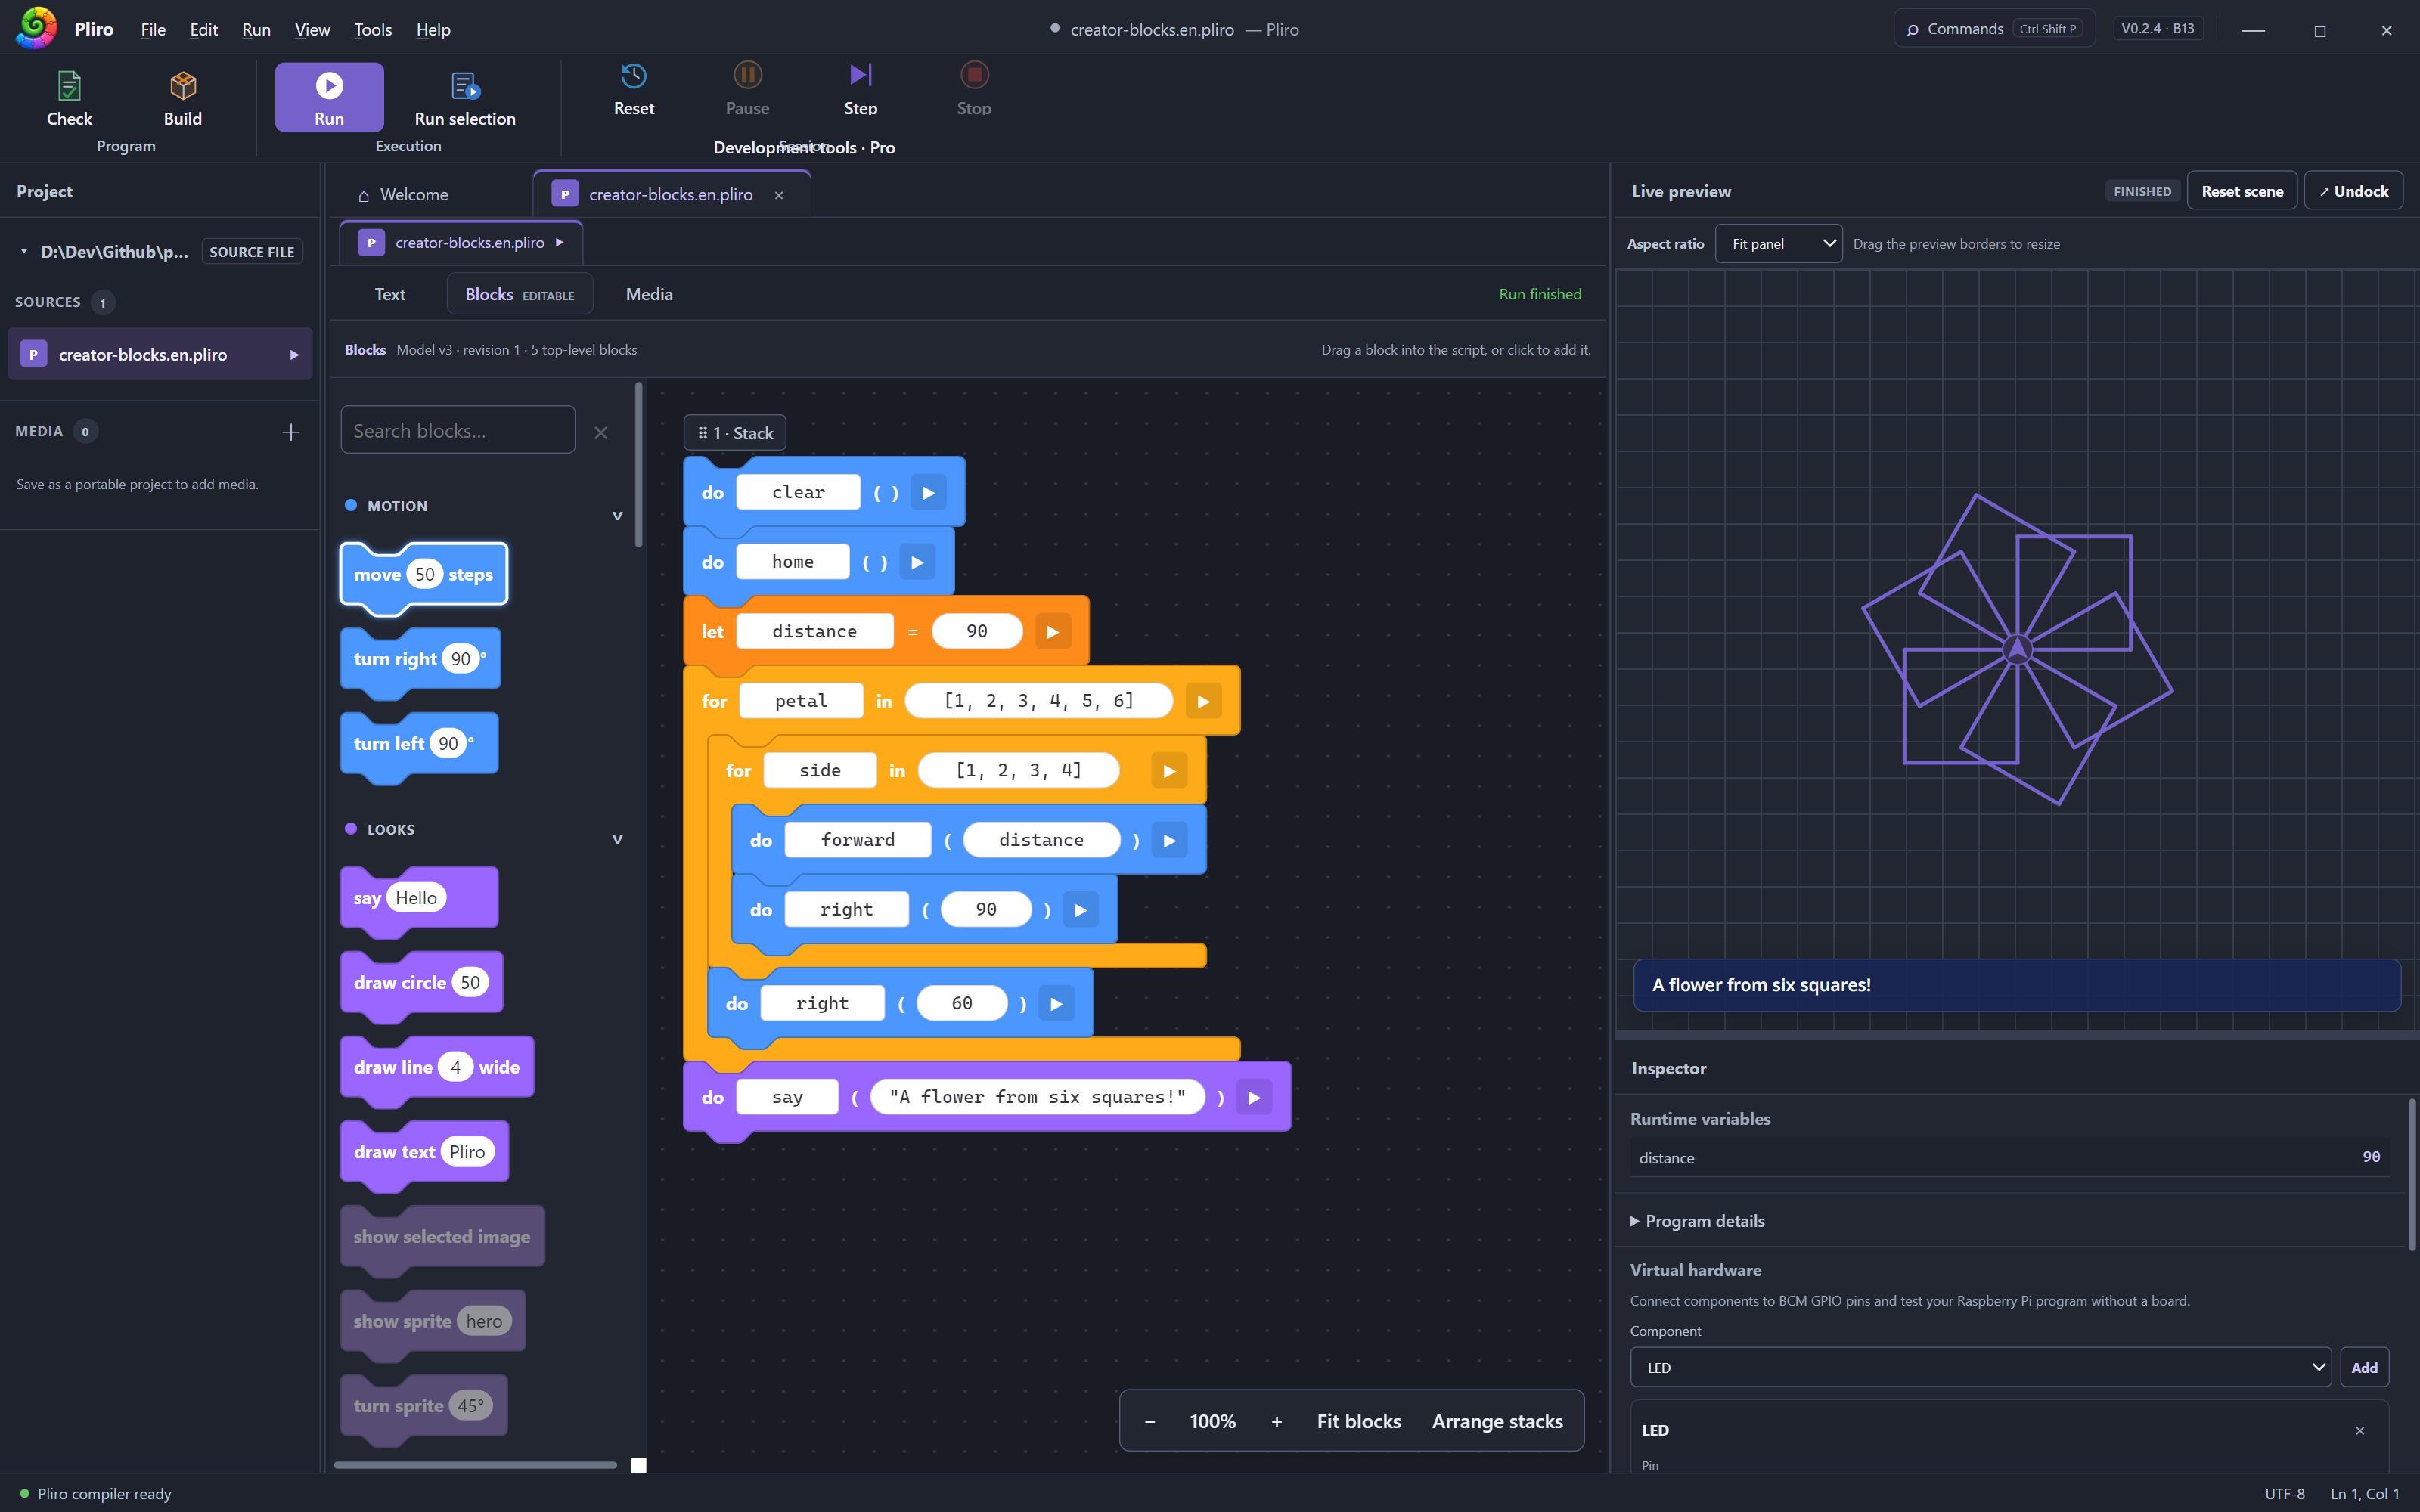This screenshot has height=1512, width=2420.
Task: Close the creator-blocks.en.pliro tab
Action: (x=779, y=195)
